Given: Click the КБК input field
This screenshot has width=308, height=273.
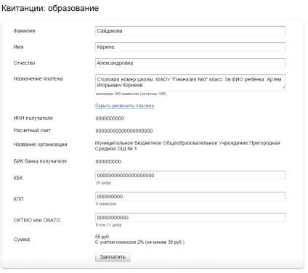Looking at the screenshot, I should pyautogui.click(x=190, y=175).
